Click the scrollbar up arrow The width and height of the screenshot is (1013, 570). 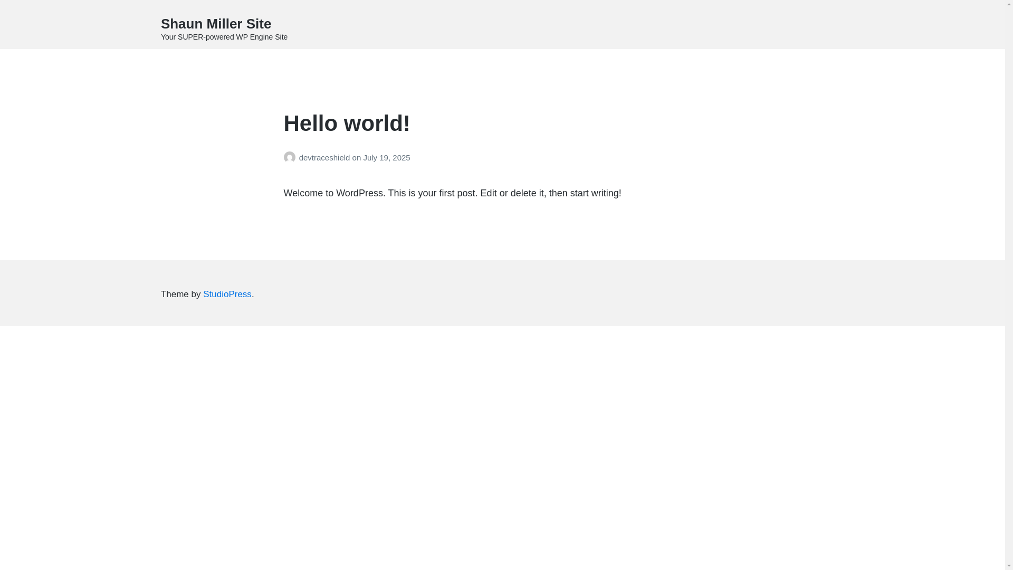(x=1009, y=4)
